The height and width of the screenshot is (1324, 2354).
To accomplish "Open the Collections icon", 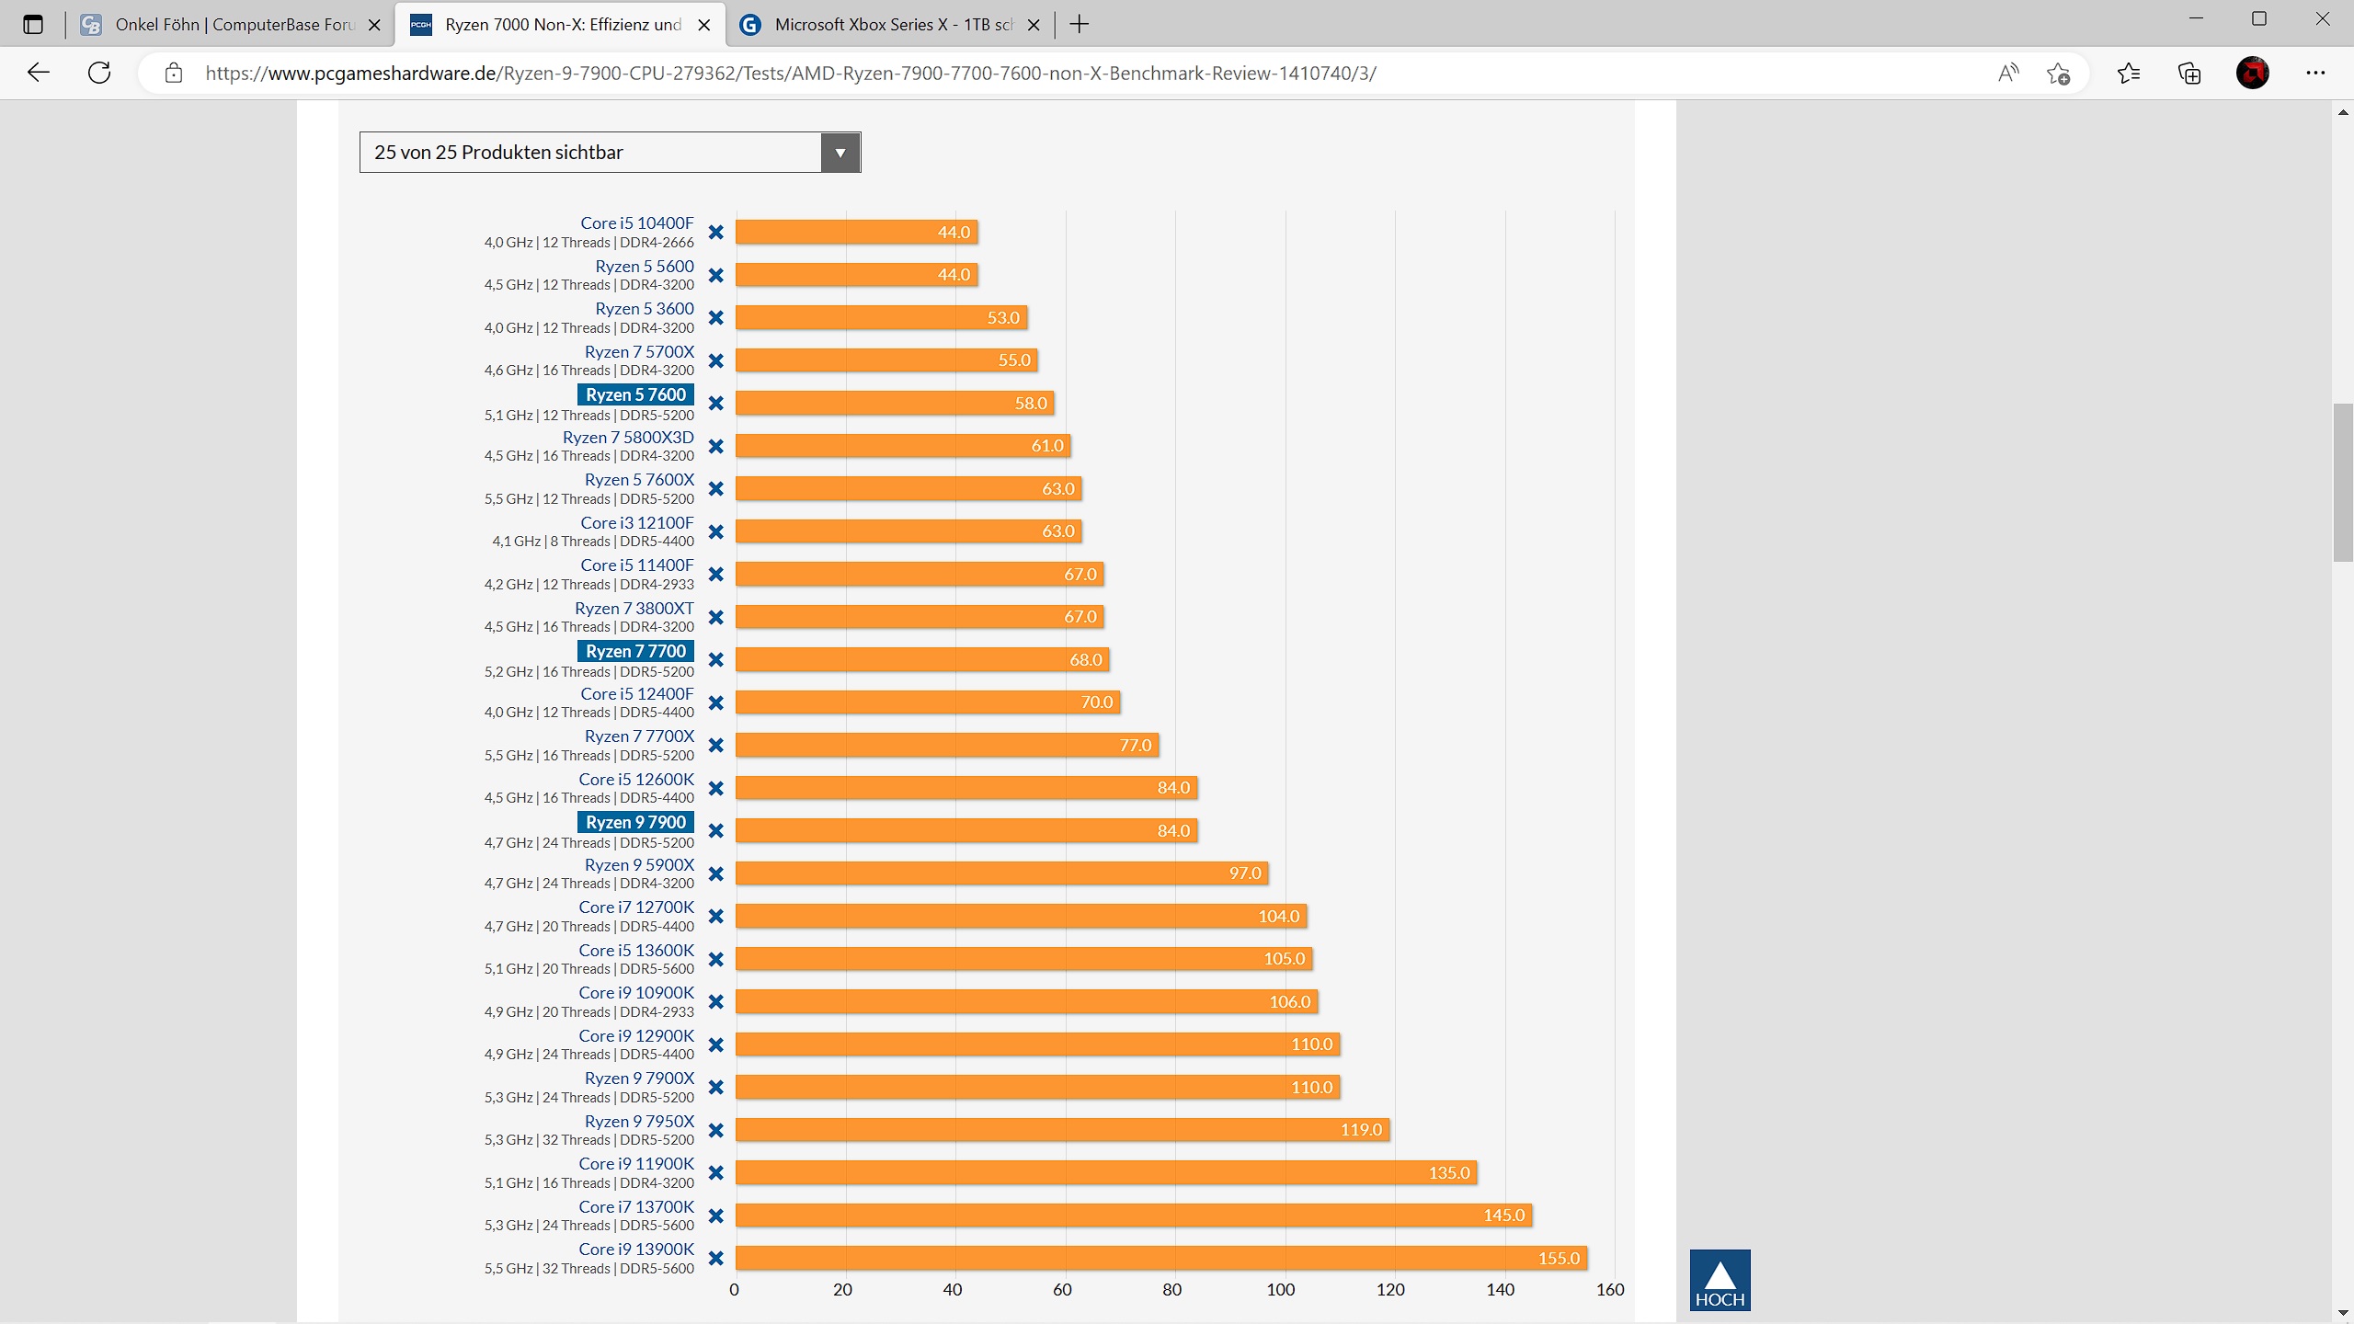I will coord(2189,73).
